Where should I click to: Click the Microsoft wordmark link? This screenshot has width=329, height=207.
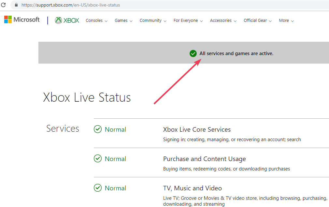26,20
